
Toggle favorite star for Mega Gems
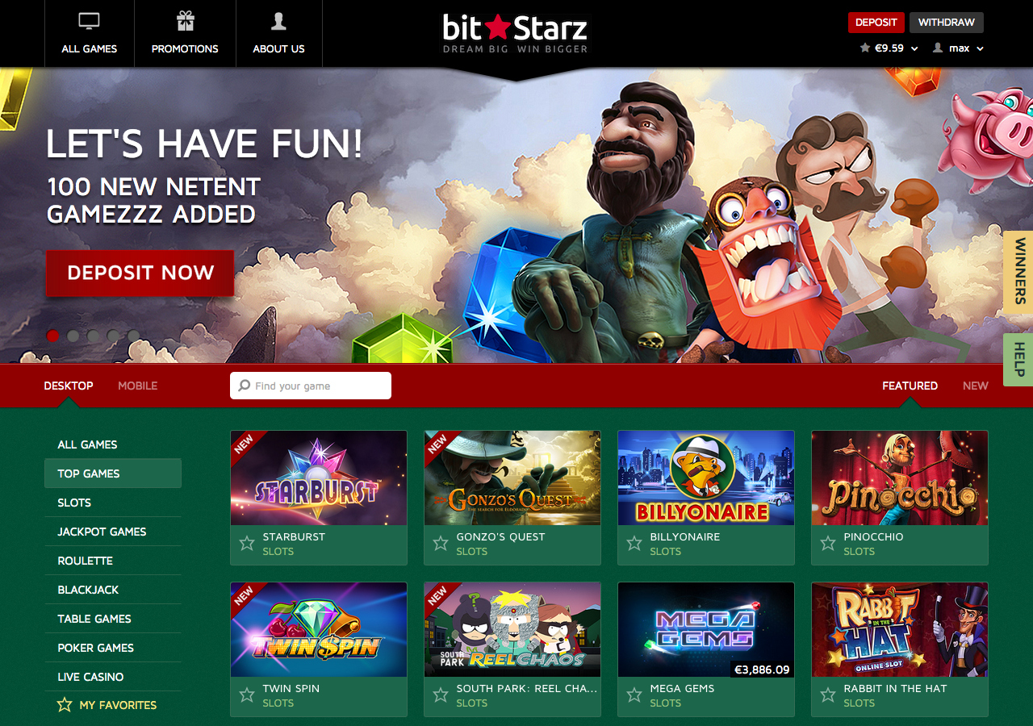(634, 695)
